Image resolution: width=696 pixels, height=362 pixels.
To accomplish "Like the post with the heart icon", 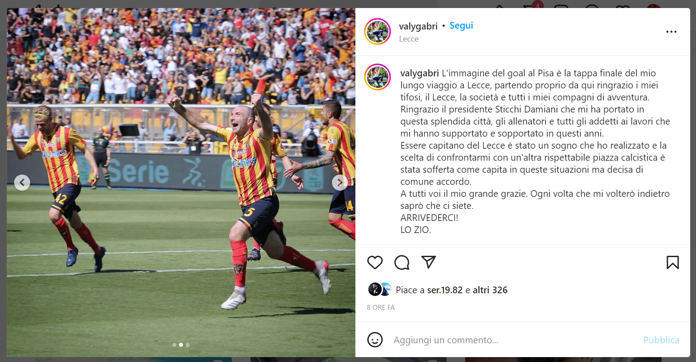I will click(x=375, y=262).
